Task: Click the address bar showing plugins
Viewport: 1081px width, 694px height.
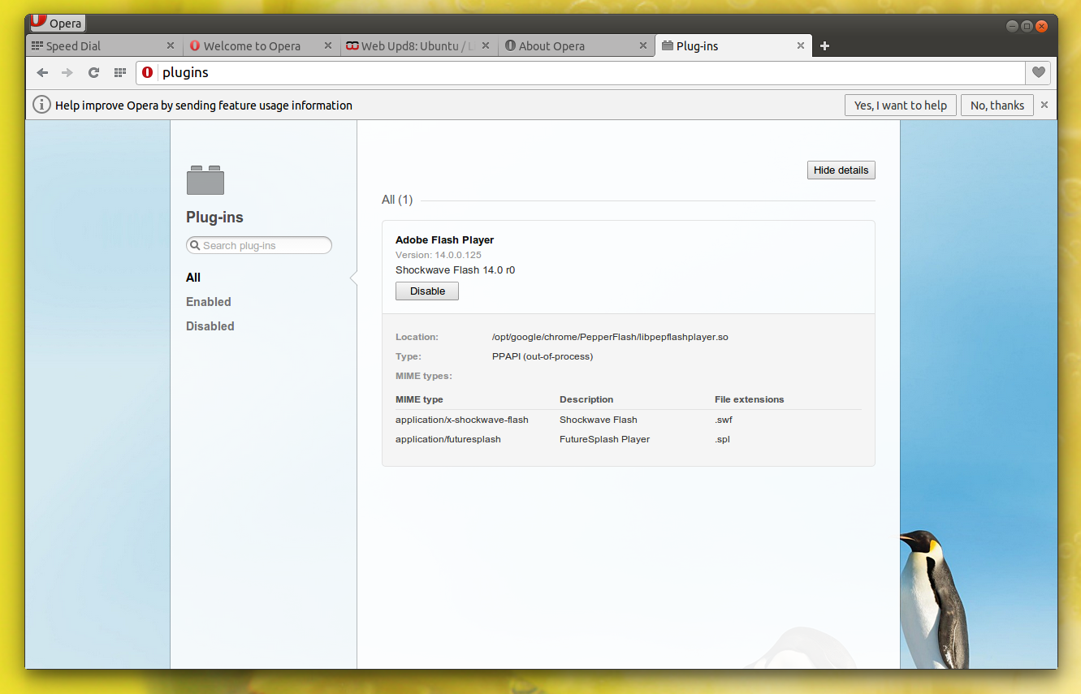Action: point(581,72)
